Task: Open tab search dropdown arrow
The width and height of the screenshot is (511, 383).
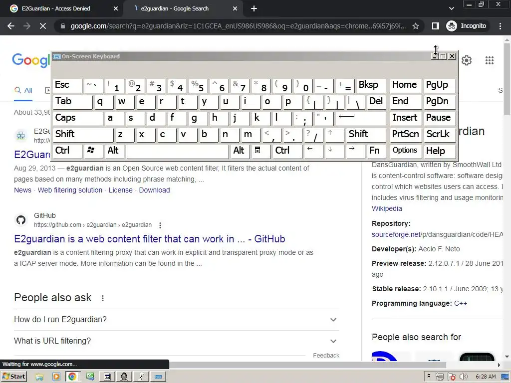Action: 451,8
